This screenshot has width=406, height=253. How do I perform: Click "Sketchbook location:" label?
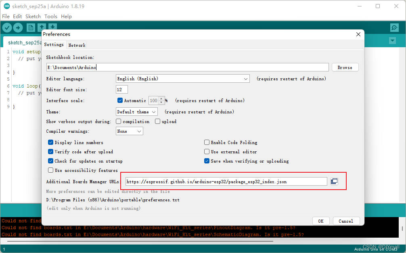tap(70, 57)
